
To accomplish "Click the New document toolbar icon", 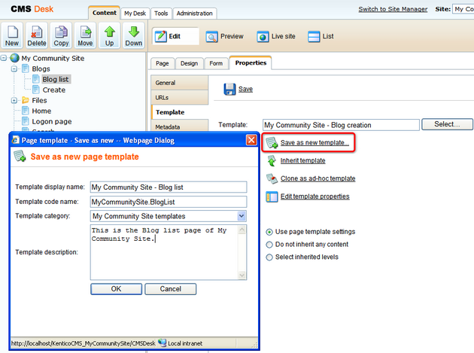I will pos(12,35).
